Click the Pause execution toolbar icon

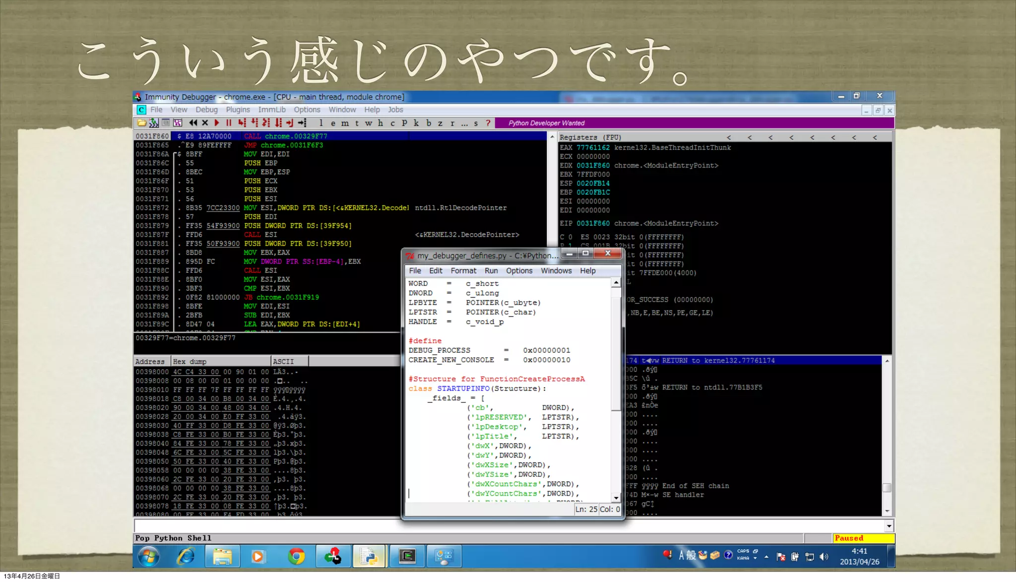click(229, 123)
